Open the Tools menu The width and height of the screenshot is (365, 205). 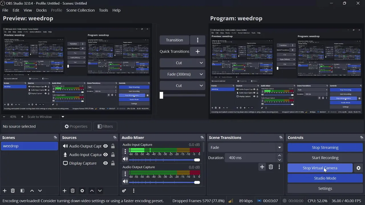tap(104, 10)
